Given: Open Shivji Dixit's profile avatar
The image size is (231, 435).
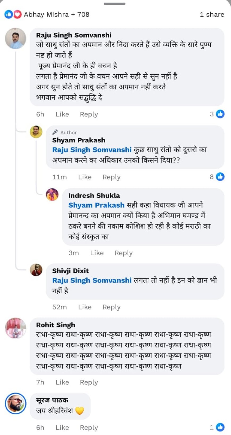Looking at the screenshot, I should [36, 270].
